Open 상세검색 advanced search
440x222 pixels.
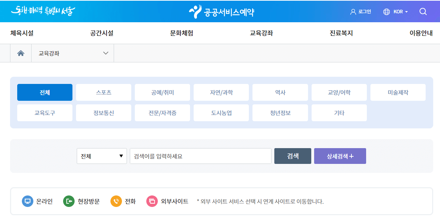pyautogui.click(x=340, y=156)
